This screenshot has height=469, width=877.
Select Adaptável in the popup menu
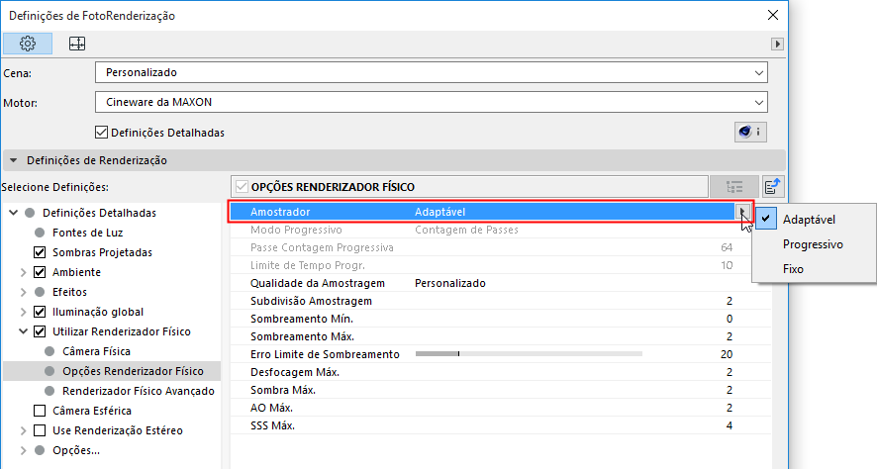coord(809,220)
